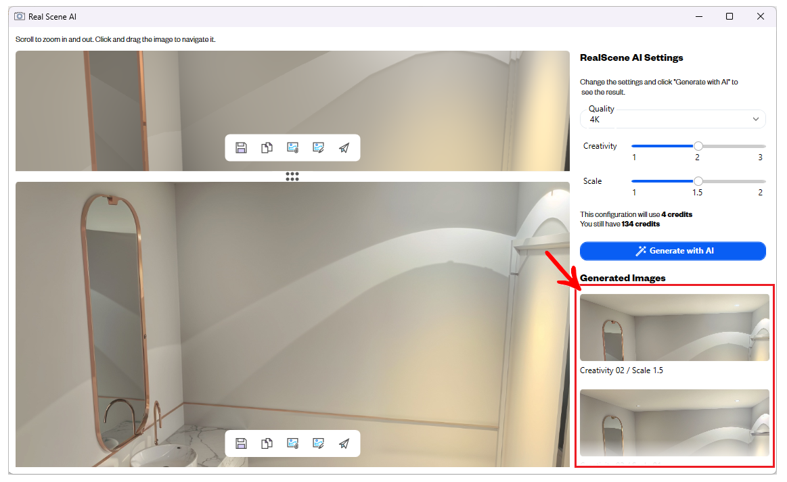
Task: Click the upper preview image with the mirror
Action: click(292, 111)
